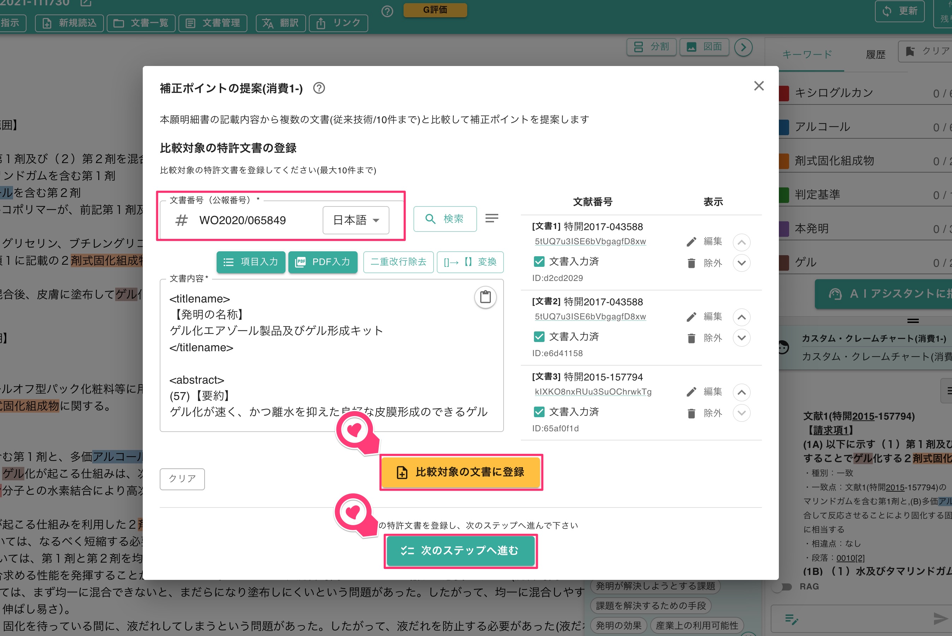
Task: Click the purple swatch for 本発明
Action: click(784, 229)
